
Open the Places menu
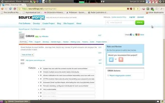pos(19,2)
